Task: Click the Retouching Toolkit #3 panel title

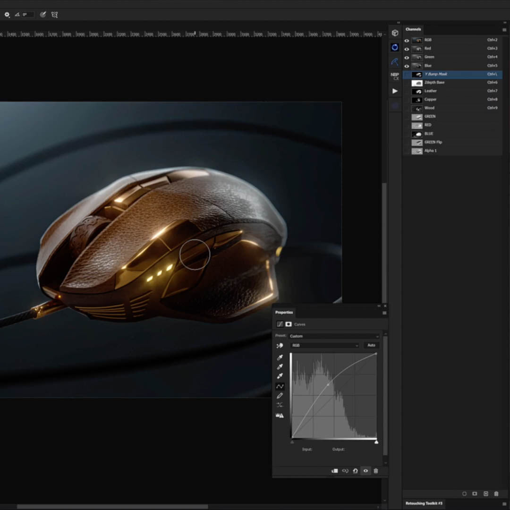Action: (x=424, y=503)
